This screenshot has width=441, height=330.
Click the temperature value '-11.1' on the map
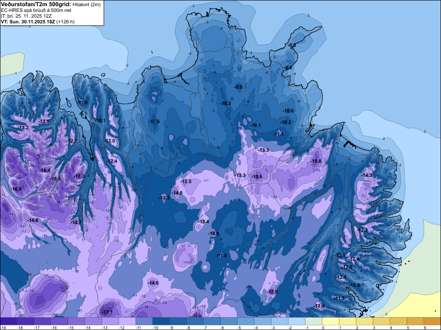[x=279, y=135]
